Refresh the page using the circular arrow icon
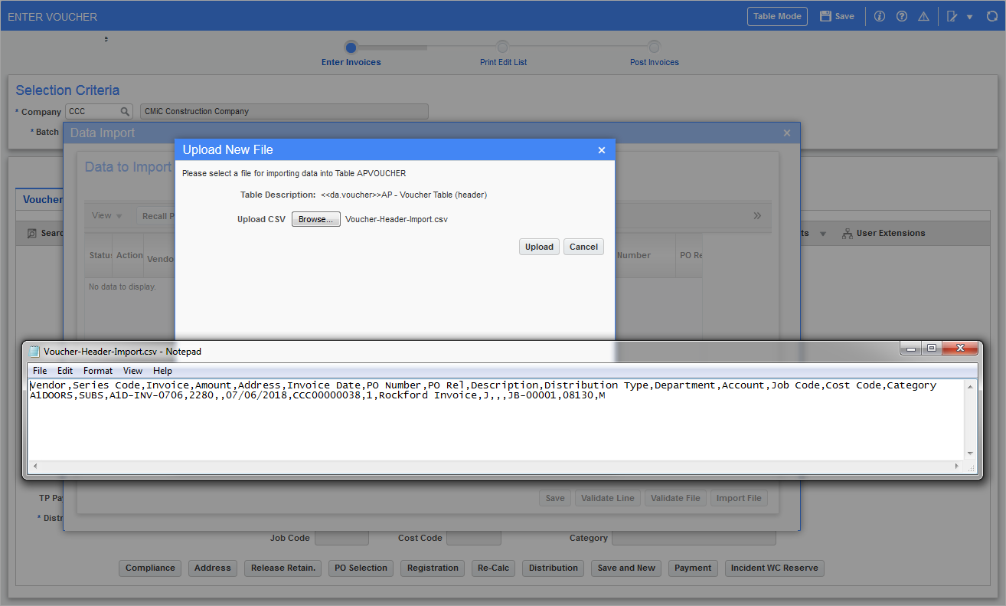 coord(991,15)
